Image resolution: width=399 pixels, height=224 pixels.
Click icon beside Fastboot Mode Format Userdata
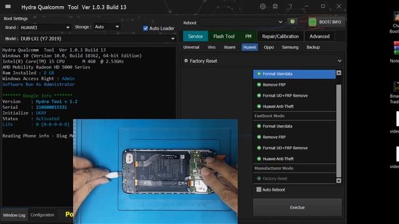[x=259, y=126]
